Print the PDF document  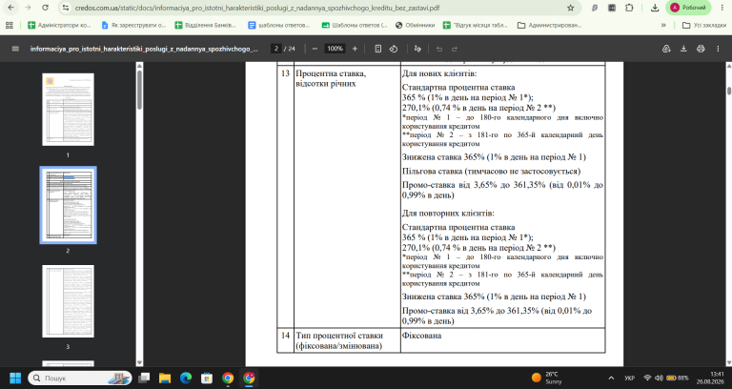pyautogui.click(x=701, y=49)
